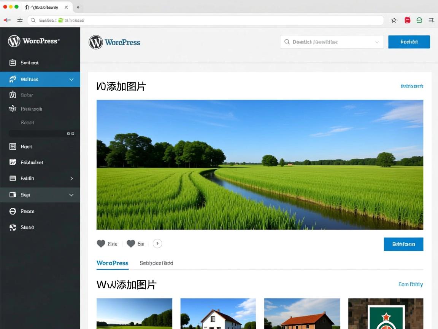This screenshot has height=329, width=438.
Task: Expand the sidebar item with right-pointing arrow
Action: (x=71, y=178)
